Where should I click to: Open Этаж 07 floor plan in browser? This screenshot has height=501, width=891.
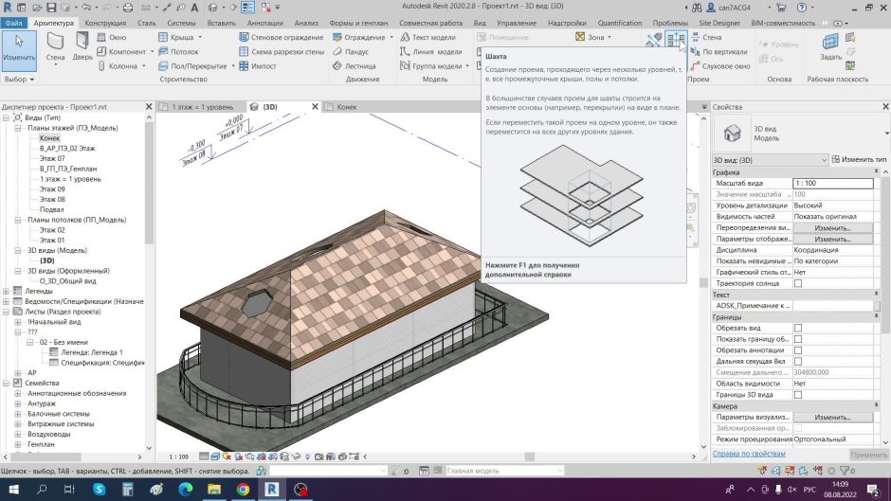[52, 158]
